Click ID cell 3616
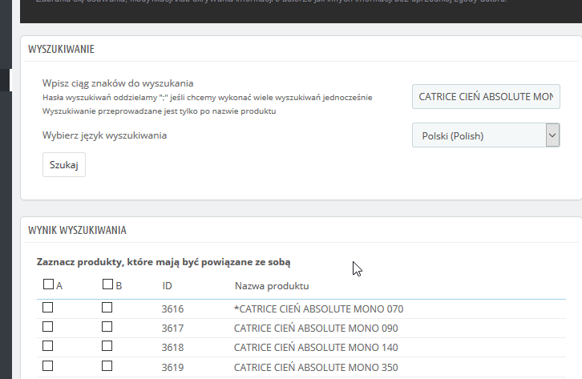 [x=172, y=309]
